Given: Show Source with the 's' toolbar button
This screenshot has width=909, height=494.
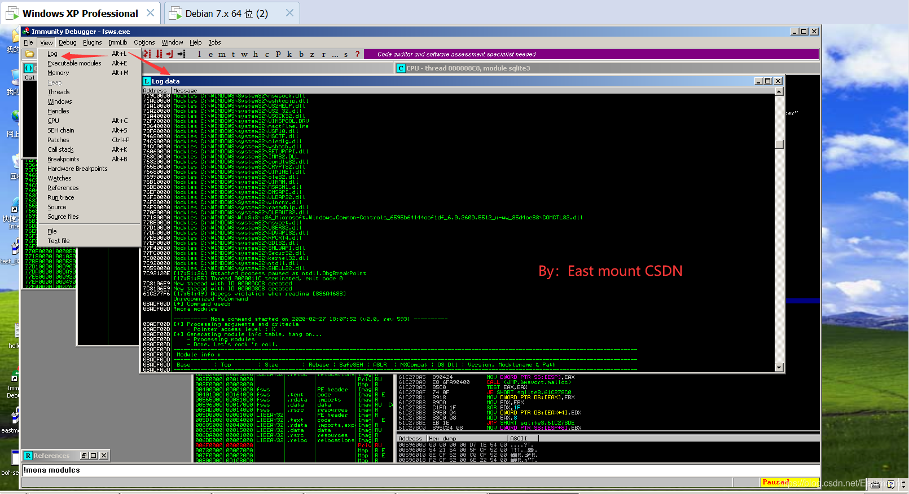Looking at the screenshot, I should click(x=346, y=54).
